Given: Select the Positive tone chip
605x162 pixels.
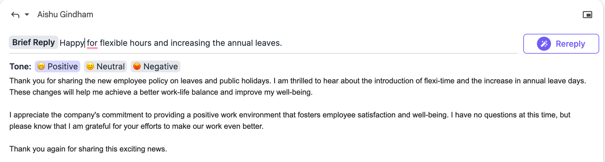Looking at the screenshot, I should coord(57,66).
